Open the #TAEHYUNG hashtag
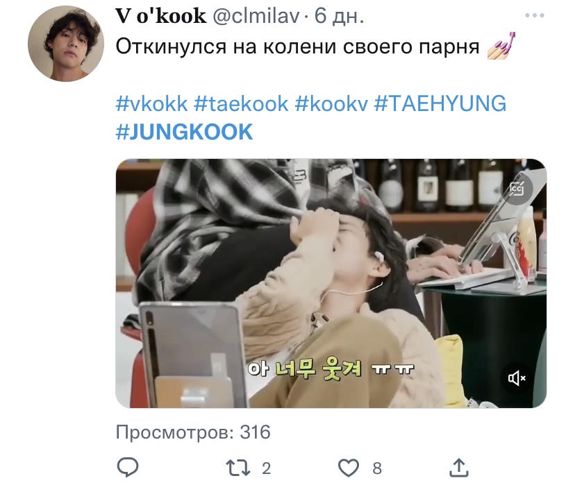This screenshot has height=492, width=575. [x=440, y=103]
